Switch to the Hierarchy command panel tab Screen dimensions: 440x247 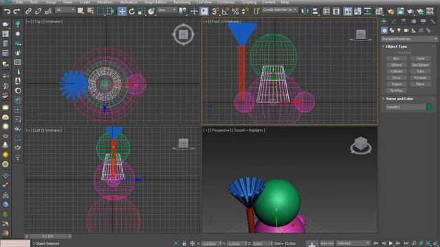pos(404,21)
